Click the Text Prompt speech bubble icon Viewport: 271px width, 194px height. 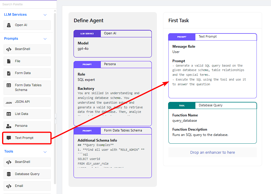9,138
